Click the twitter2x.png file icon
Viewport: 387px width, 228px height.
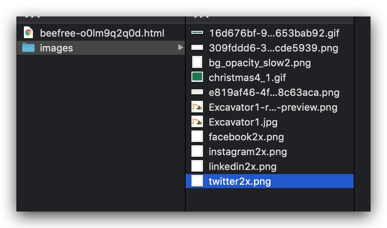coord(197,181)
